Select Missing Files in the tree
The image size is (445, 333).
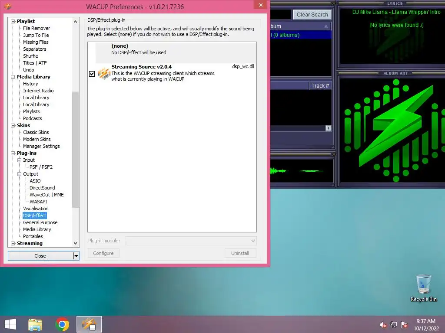click(x=36, y=42)
